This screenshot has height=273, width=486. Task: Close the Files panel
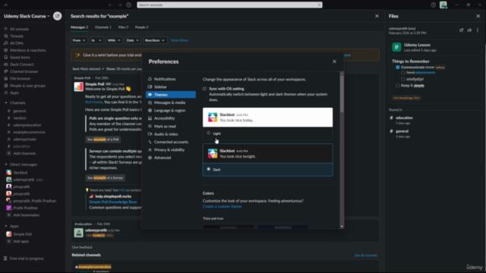point(478,16)
